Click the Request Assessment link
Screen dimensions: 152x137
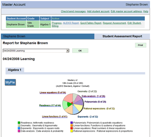(x=114, y=23)
